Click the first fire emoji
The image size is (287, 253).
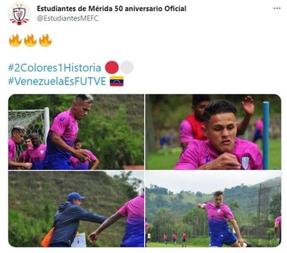[15, 41]
